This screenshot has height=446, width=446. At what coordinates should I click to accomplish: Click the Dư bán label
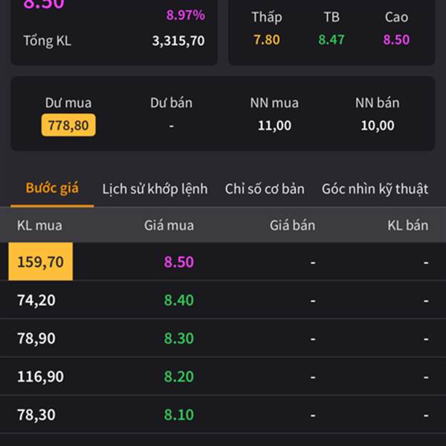coord(171,103)
